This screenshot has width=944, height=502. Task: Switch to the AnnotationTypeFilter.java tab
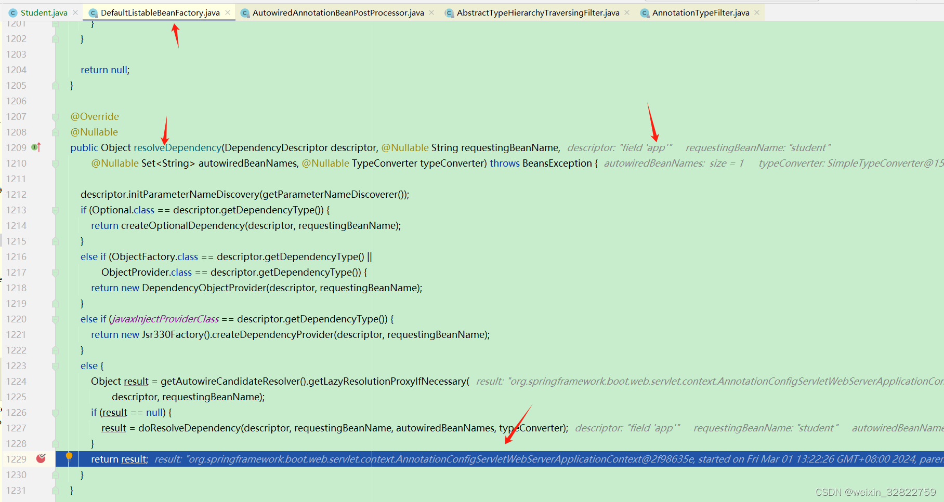701,12
